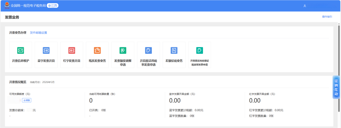Click 已开具：0张 text

[98, 110]
